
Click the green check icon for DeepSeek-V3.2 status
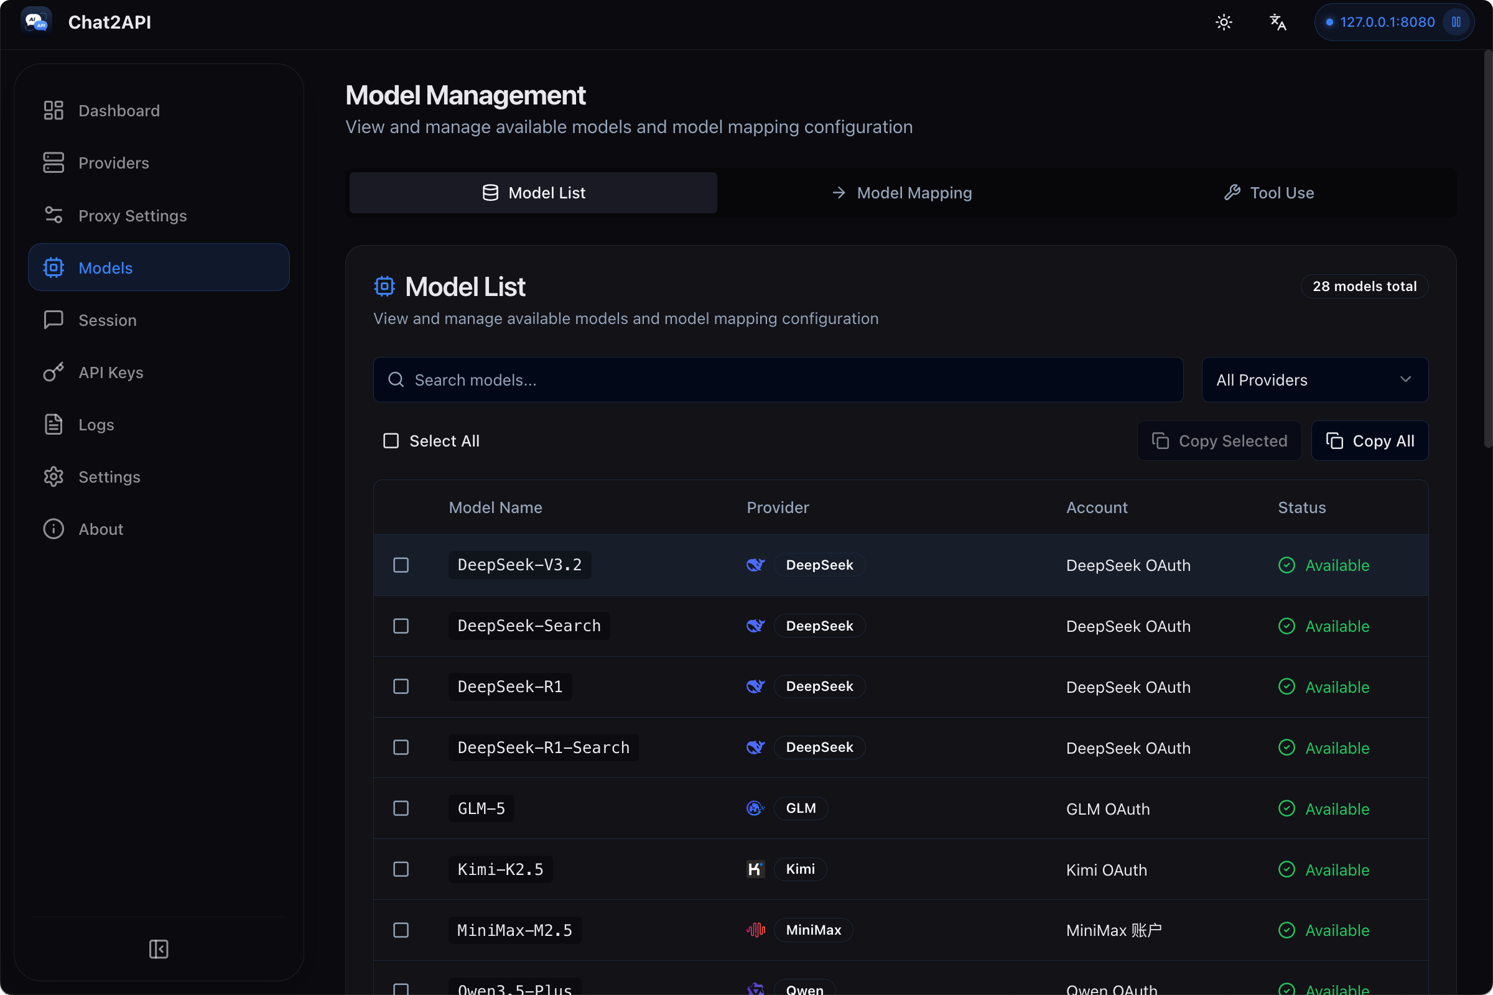[x=1286, y=565]
